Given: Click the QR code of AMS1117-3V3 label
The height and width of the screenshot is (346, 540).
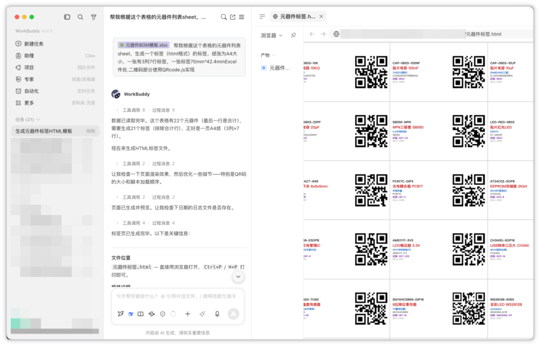Looking at the screenshot, I should pos(469,249).
